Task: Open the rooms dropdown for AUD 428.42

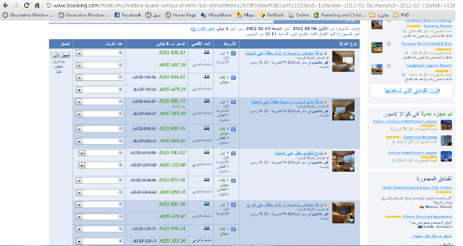Action: coord(79,53)
